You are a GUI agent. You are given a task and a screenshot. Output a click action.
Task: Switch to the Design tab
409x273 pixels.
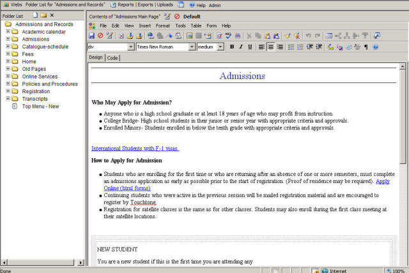click(96, 57)
